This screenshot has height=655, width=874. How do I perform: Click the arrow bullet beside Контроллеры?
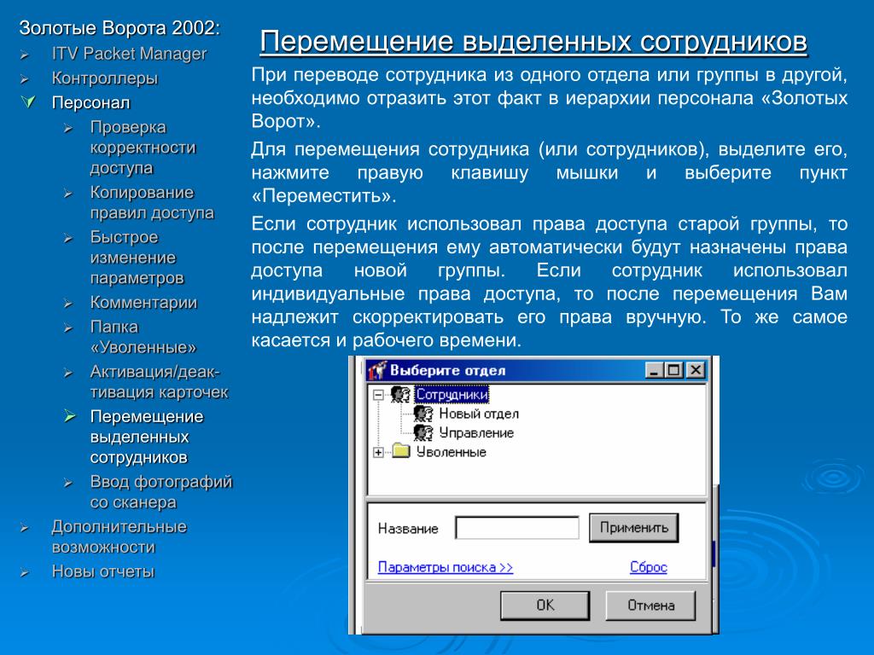tap(25, 79)
